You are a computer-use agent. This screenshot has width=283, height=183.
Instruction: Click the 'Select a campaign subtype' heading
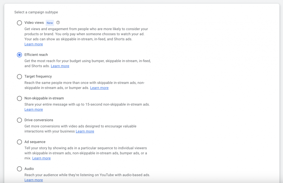click(36, 12)
